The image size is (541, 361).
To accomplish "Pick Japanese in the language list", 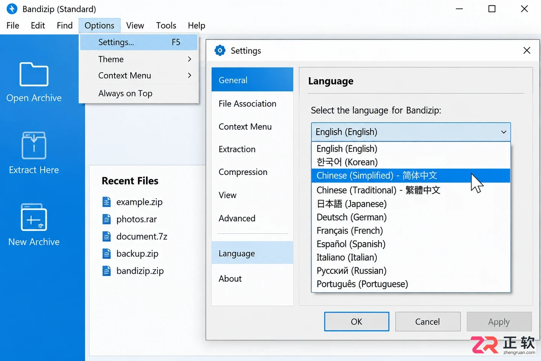I will pyautogui.click(x=411, y=204).
